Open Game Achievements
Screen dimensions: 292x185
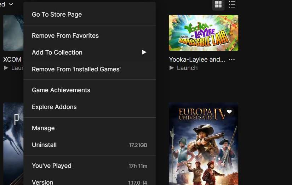(x=61, y=90)
